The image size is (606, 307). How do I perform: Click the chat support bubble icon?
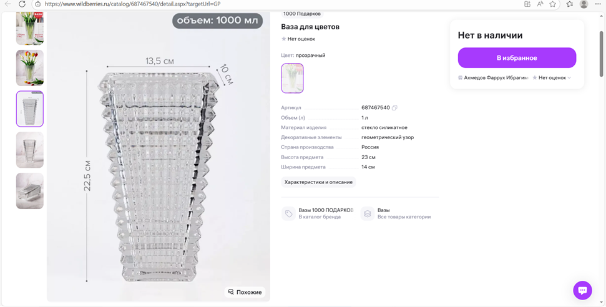coord(582,290)
